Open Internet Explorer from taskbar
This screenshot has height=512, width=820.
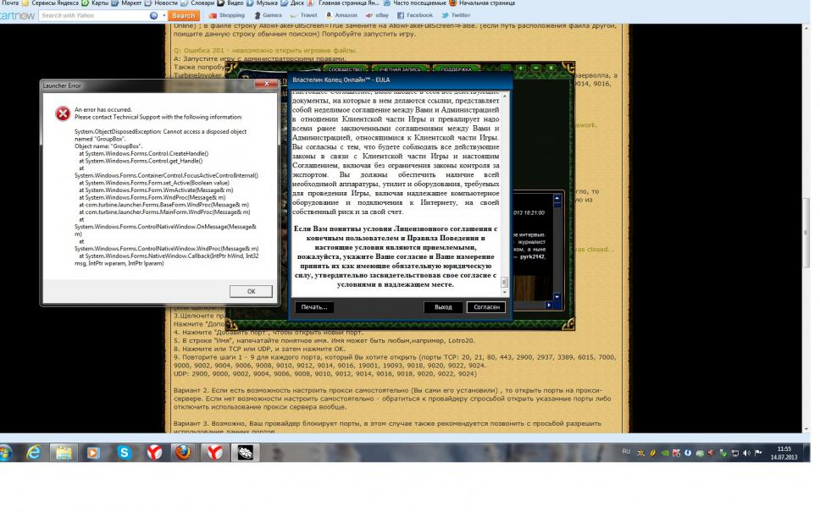34,453
